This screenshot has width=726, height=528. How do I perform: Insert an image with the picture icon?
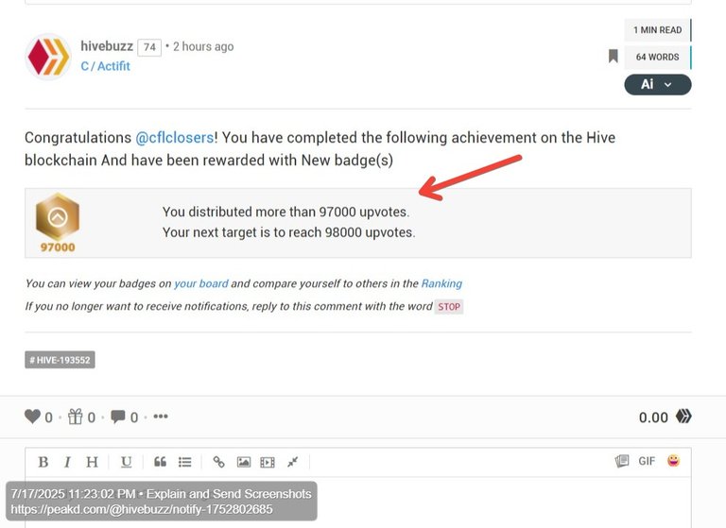tap(244, 462)
